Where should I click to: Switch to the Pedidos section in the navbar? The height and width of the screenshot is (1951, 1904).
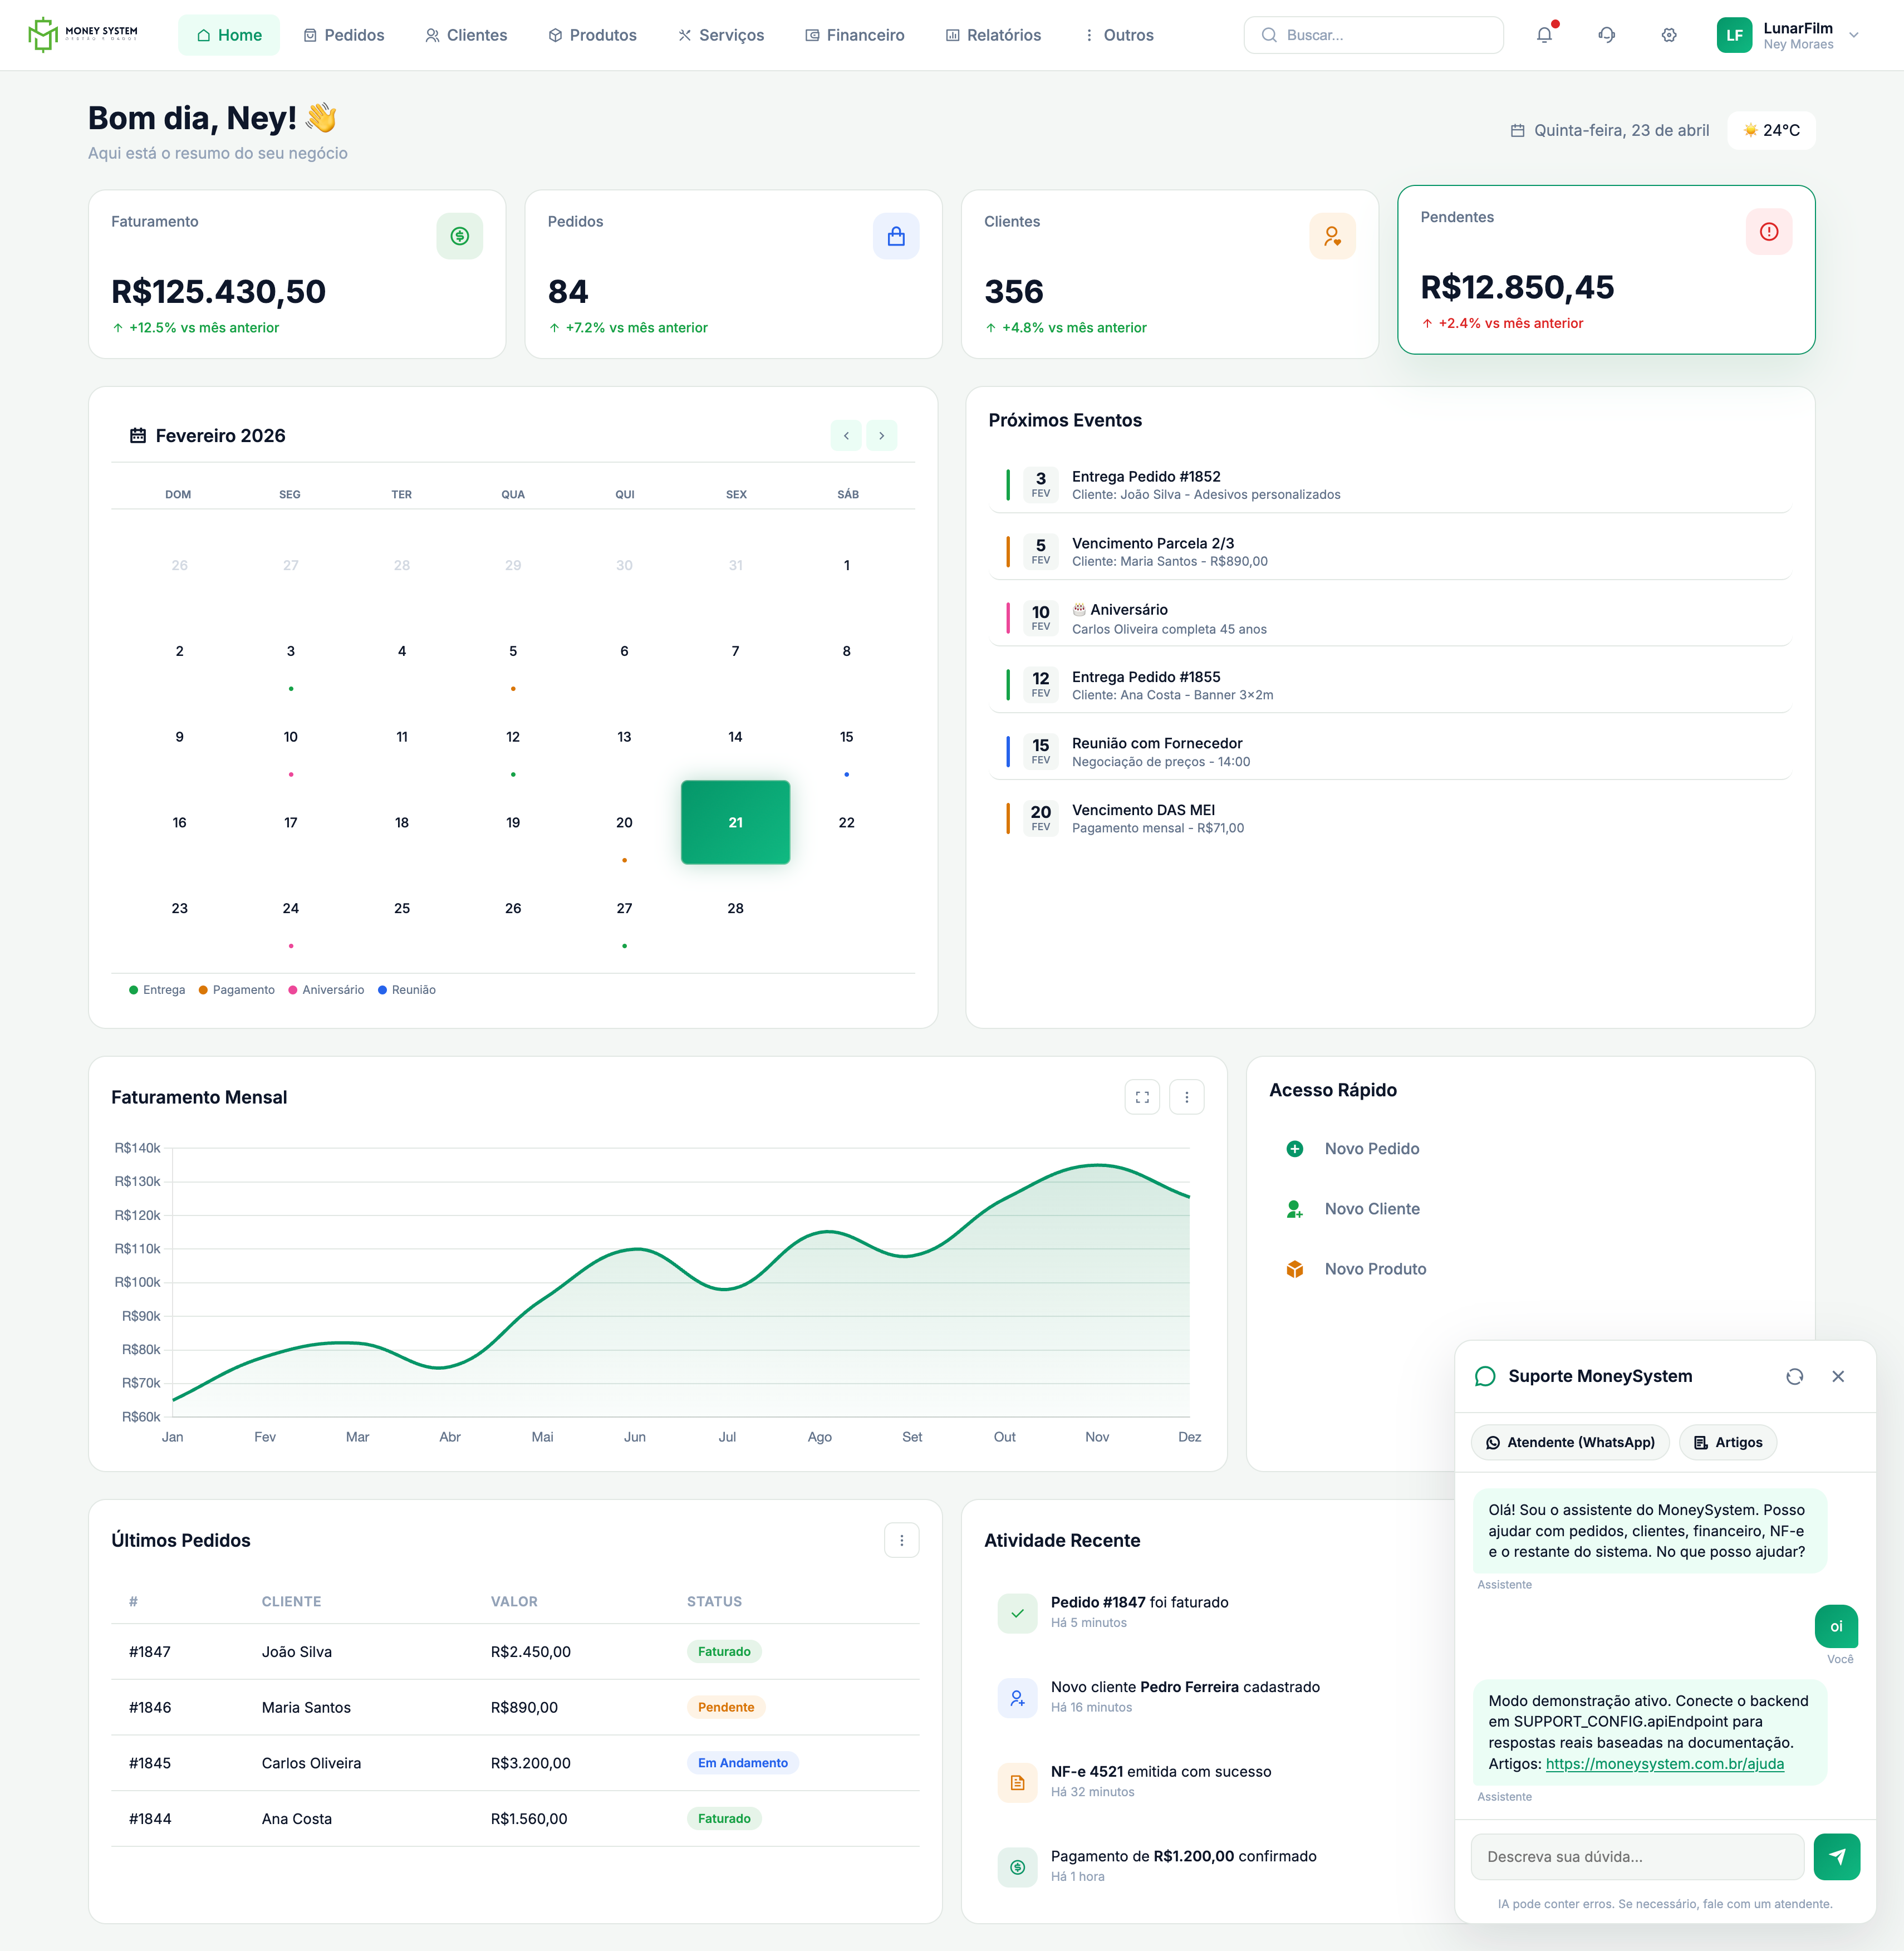coord(344,34)
